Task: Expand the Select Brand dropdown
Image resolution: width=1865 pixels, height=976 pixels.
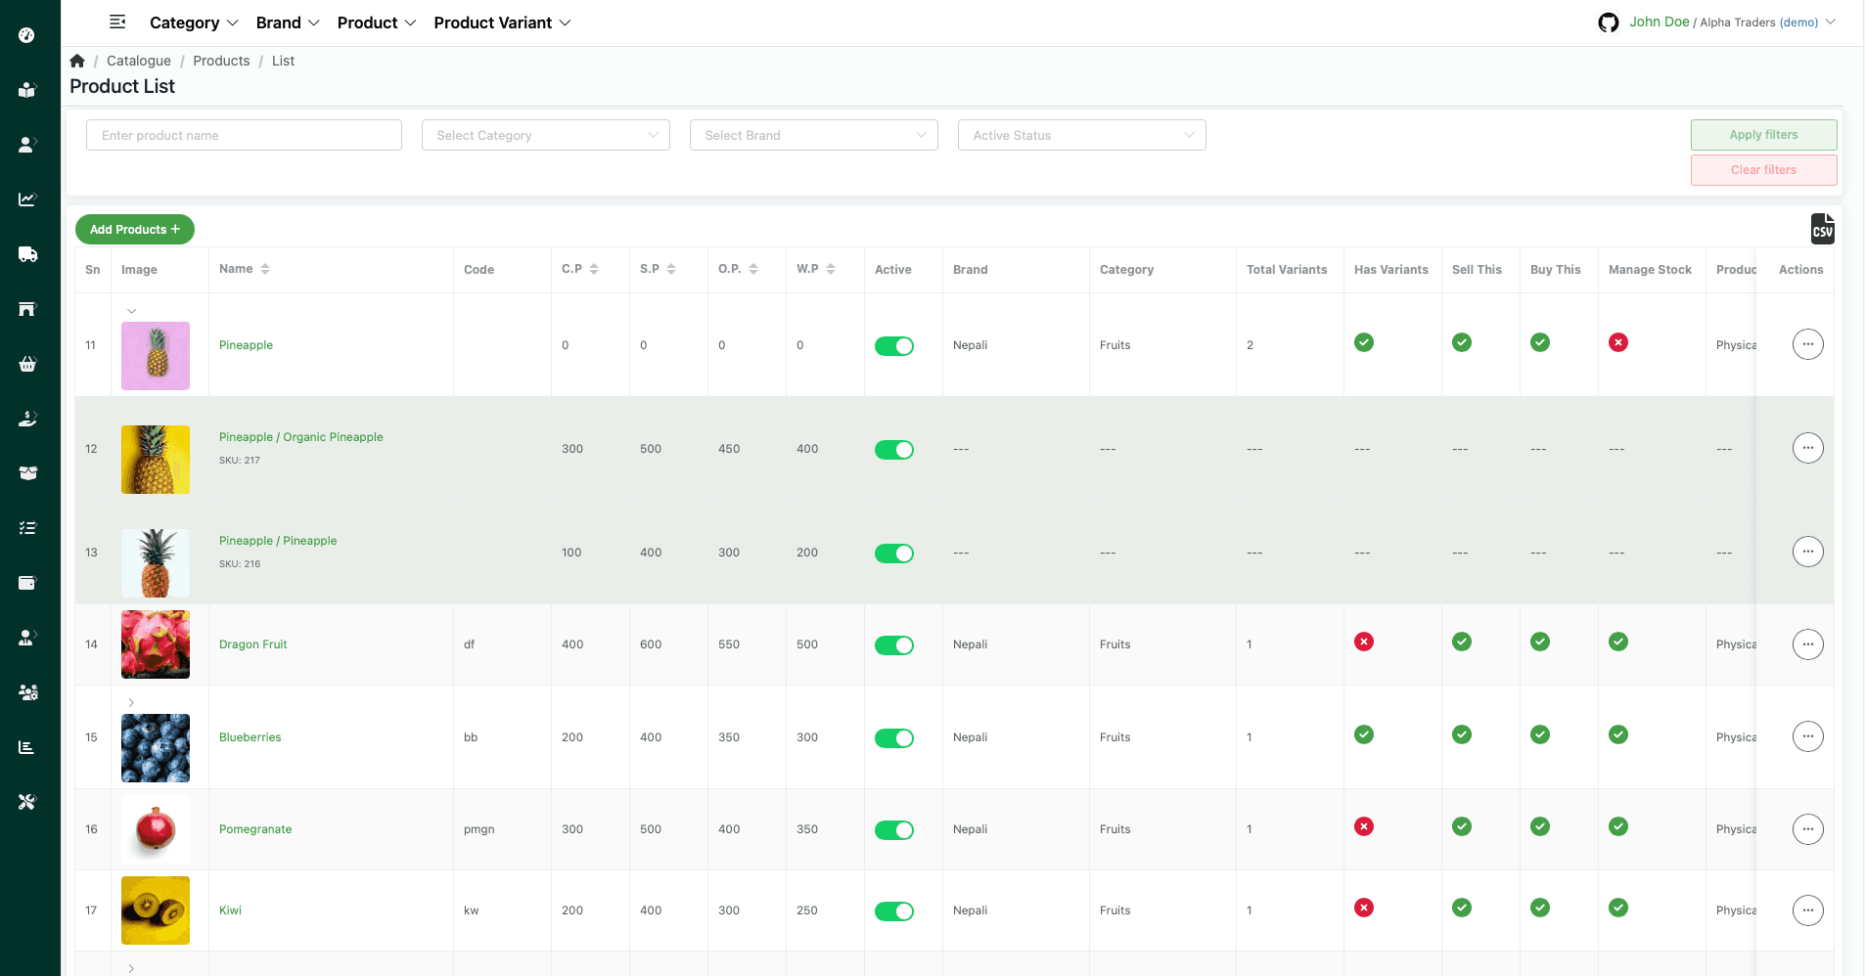Action: 813,135
